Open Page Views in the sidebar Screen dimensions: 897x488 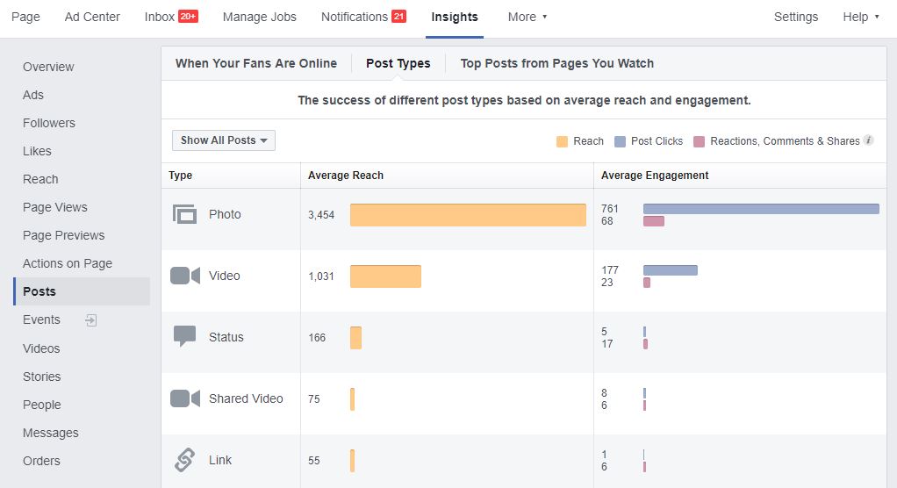(55, 207)
